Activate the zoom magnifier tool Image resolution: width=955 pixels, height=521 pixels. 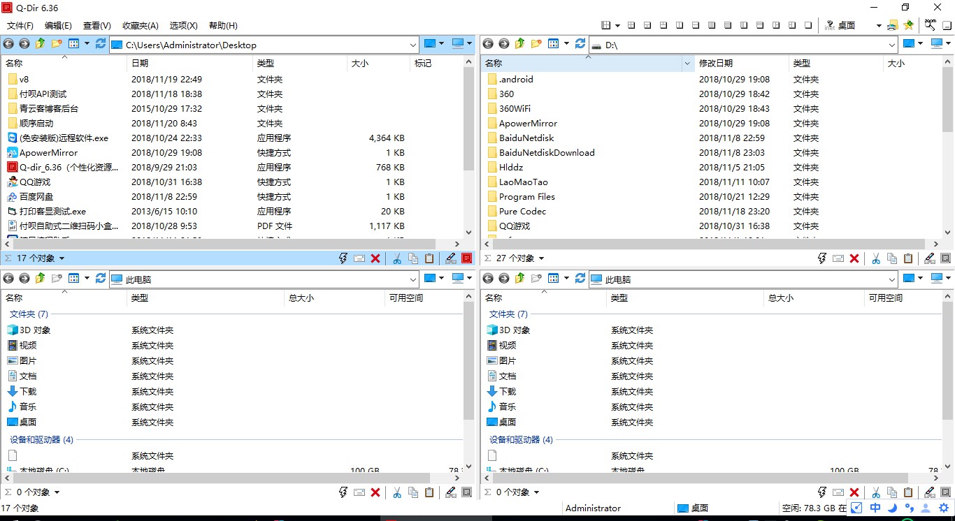coord(931,25)
